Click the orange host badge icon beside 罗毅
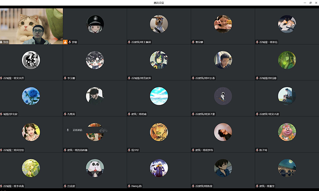319x191 pixels. pyautogui.click(x=65, y=42)
